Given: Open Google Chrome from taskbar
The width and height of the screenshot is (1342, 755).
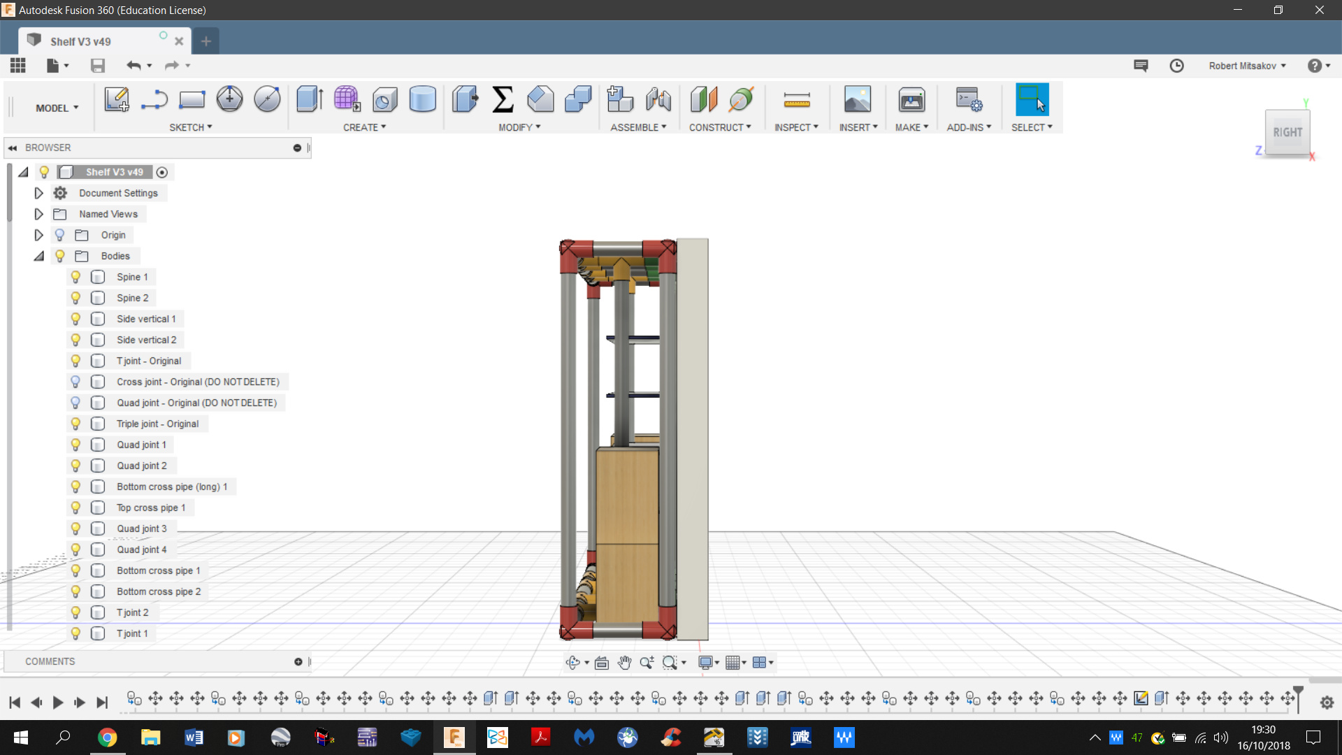Looking at the screenshot, I should tap(107, 738).
